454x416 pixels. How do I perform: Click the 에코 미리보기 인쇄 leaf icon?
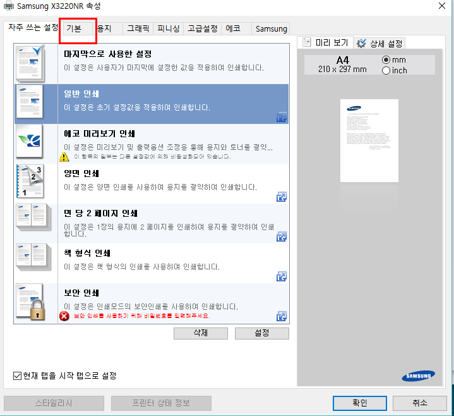click(29, 141)
